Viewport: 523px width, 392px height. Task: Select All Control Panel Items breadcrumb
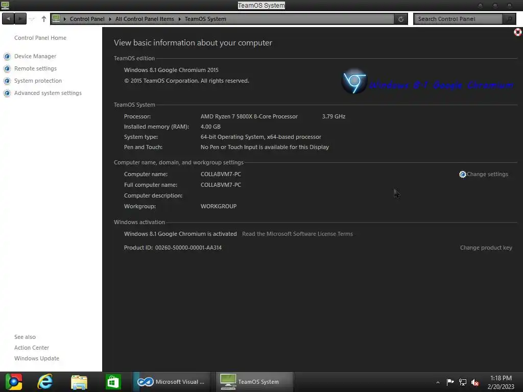coord(145,19)
